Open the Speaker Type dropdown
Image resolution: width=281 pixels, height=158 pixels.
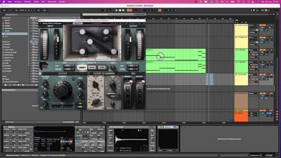(133, 66)
